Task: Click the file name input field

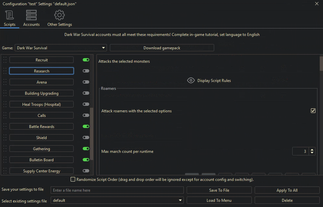Action: pos(117,190)
